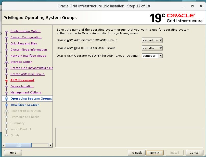Open the Configuration Option step link

25,31
